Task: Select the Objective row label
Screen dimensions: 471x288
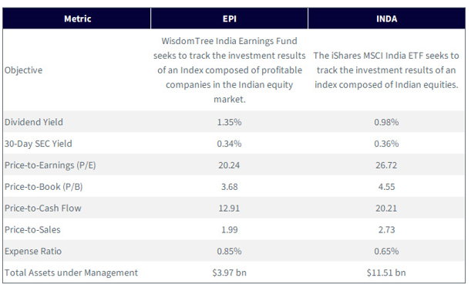Action: click(23, 70)
